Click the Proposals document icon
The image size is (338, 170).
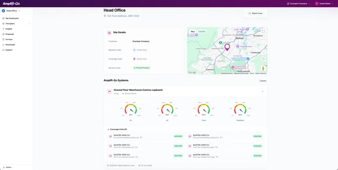[3, 34]
